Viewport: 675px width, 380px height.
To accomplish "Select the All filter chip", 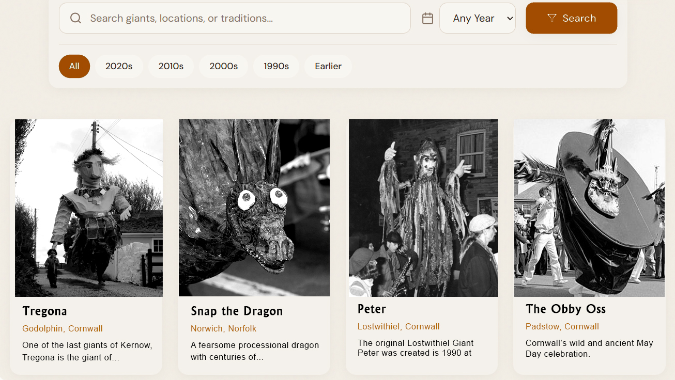I will [x=74, y=66].
